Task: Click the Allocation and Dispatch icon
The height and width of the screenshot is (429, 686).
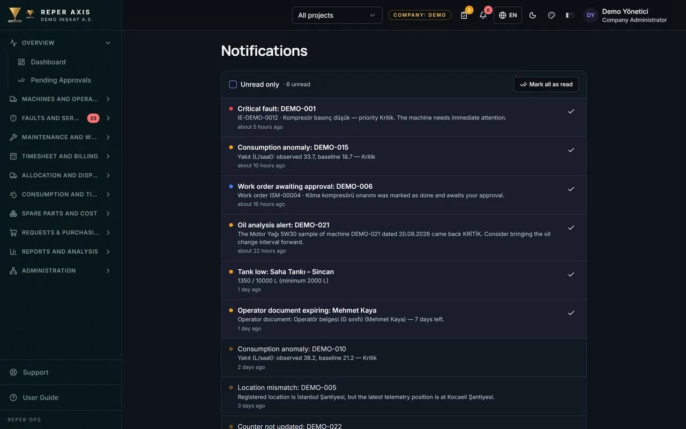Action: (x=13, y=175)
